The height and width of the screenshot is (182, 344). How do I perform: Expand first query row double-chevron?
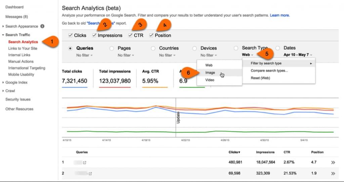click(333, 163)
